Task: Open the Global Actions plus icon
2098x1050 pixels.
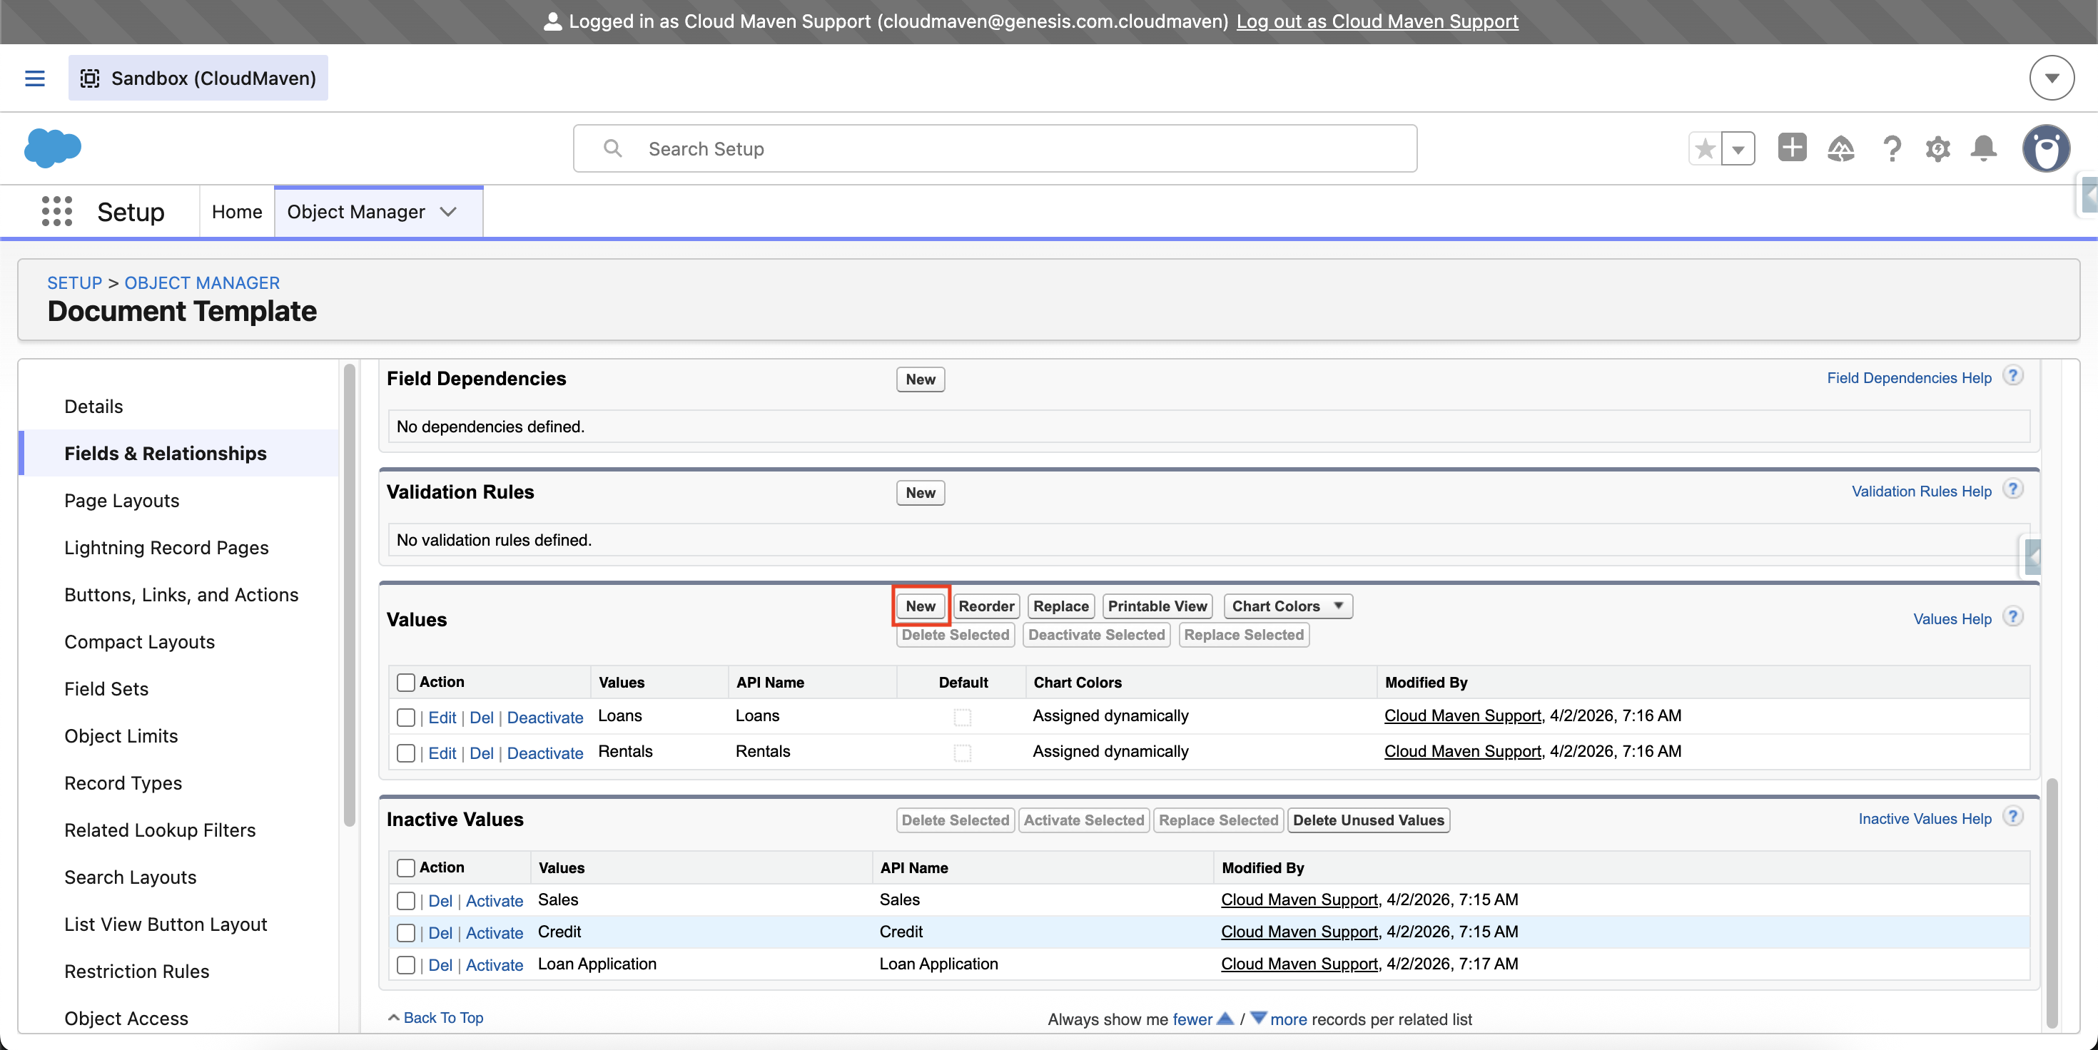Action: pyautogui.click(x=1792, y=148)
